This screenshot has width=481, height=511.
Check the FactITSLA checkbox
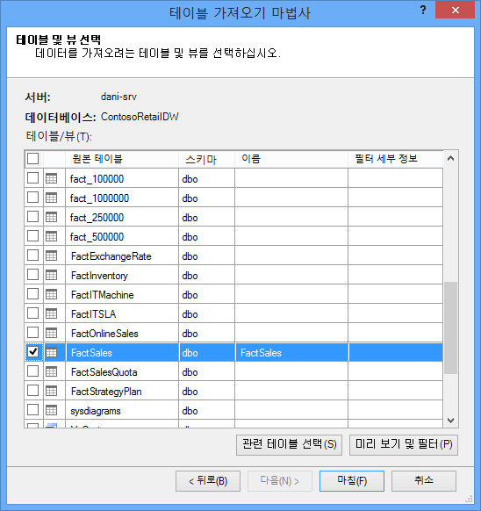coord(32,313)
